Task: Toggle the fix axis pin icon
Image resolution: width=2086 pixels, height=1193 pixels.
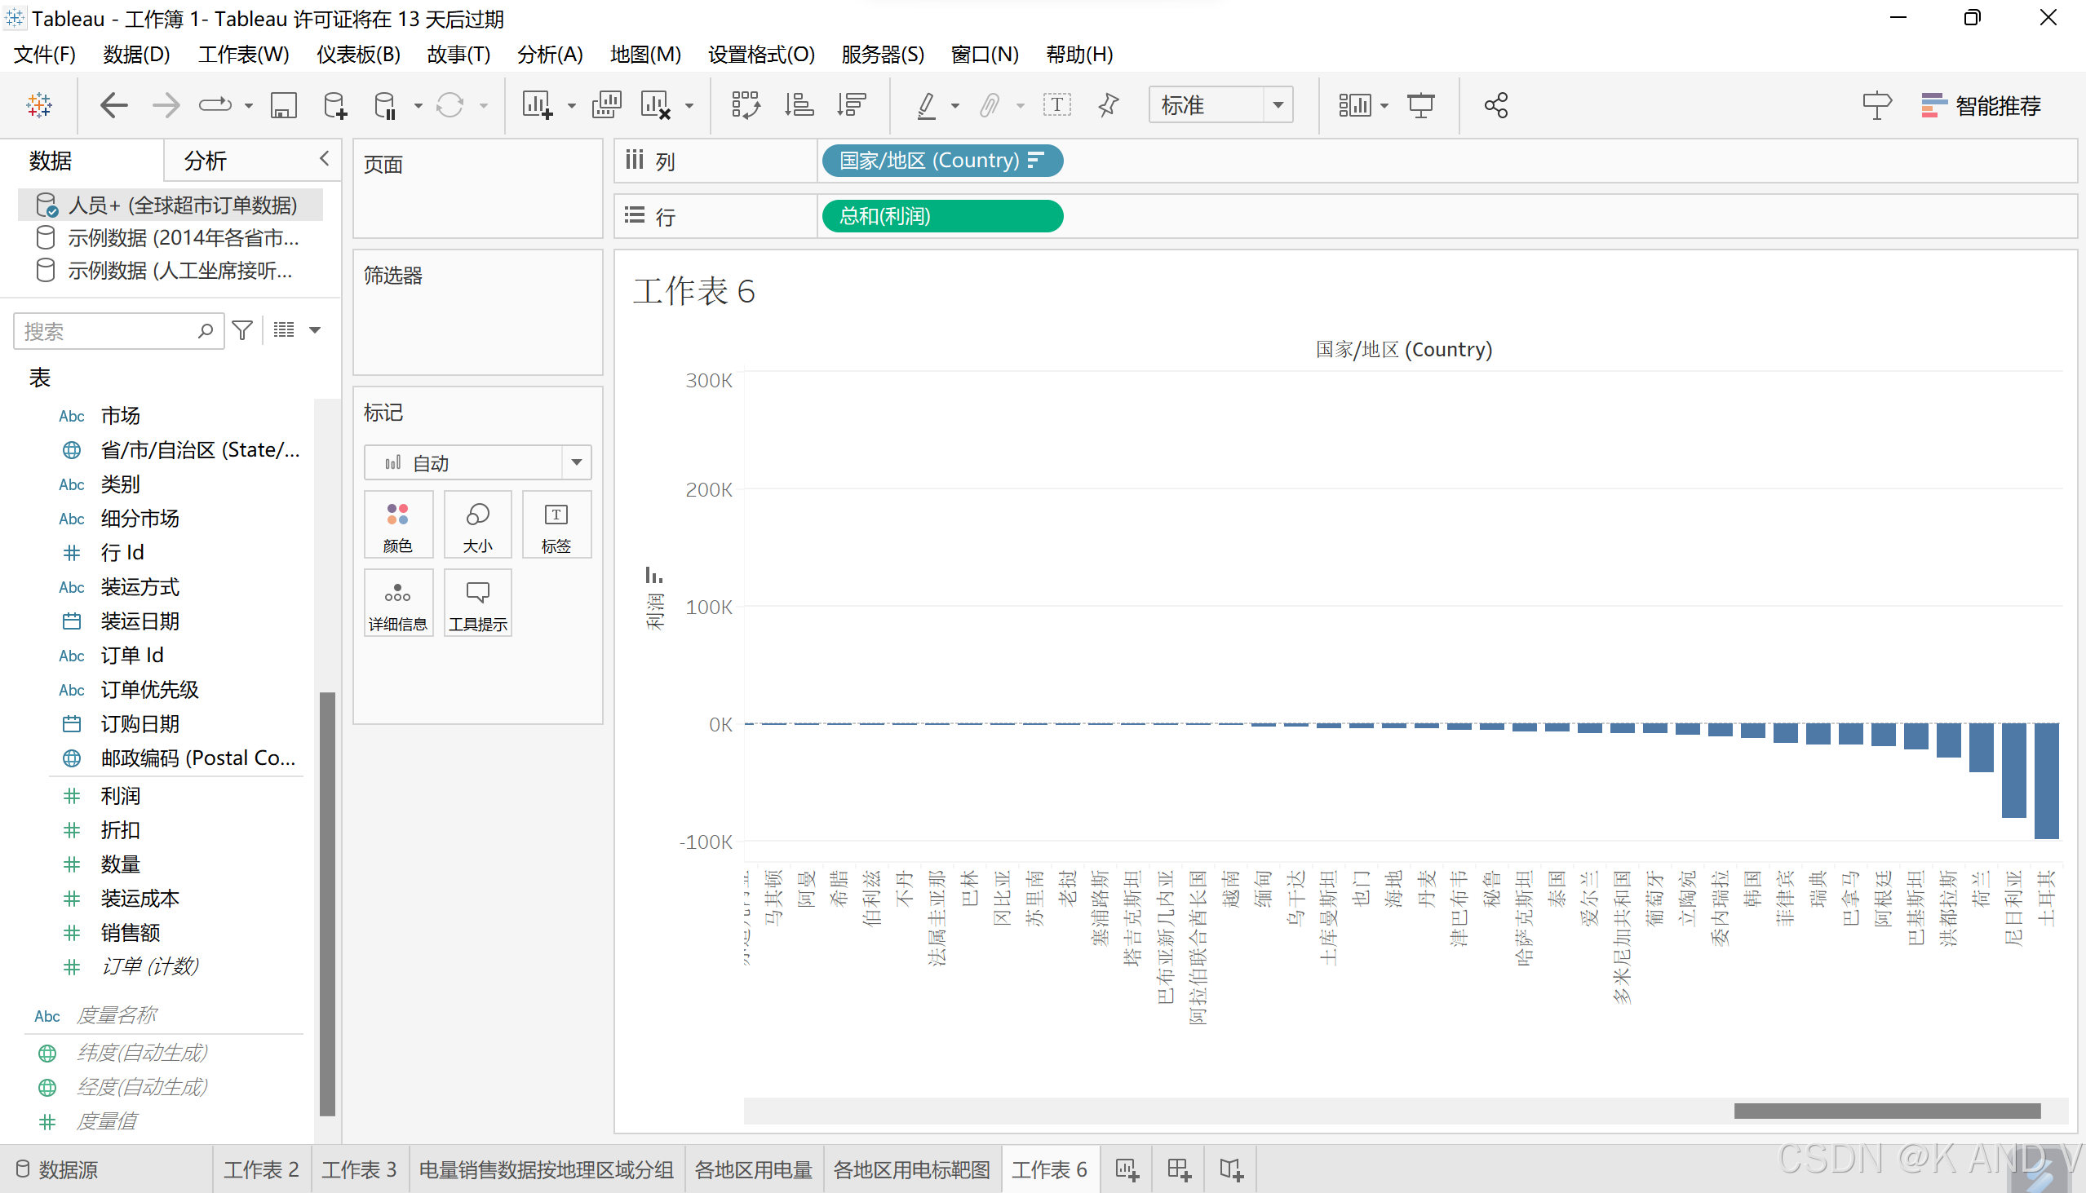Action: click(x=1108, y=106)
